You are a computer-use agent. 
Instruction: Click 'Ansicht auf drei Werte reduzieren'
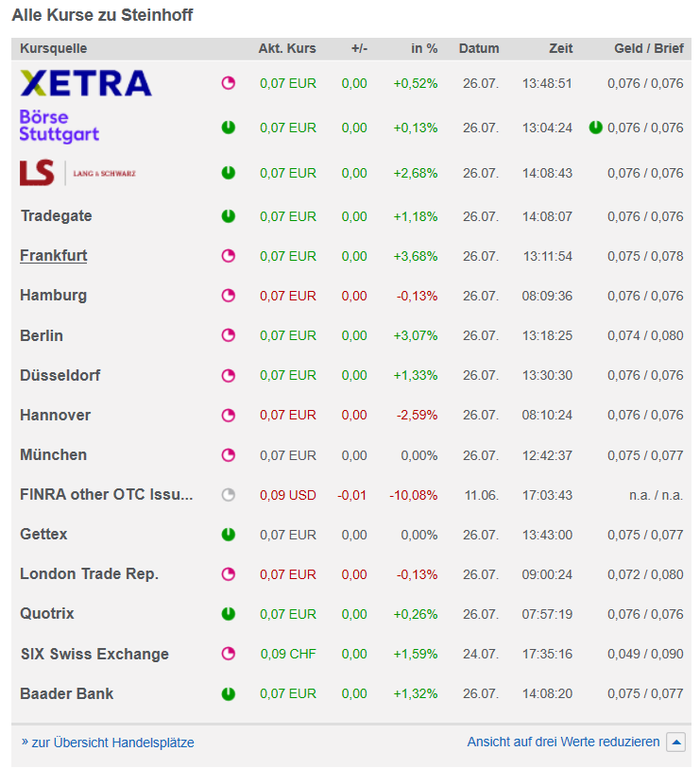pos(563,742)
